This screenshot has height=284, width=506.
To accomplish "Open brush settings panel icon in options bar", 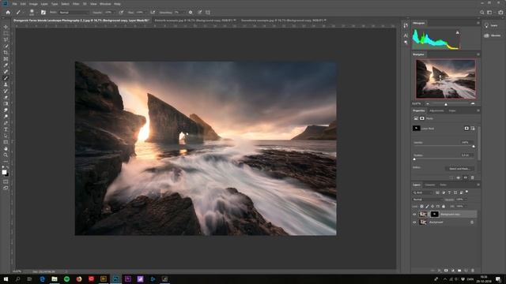I will [43, 13].
